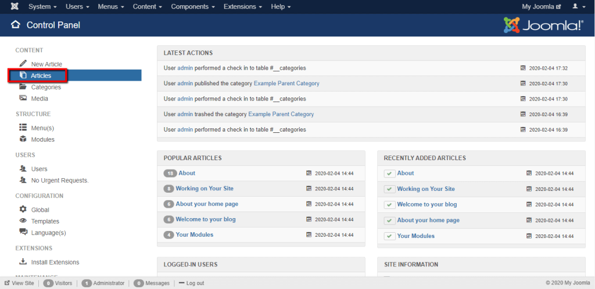Click the Control Panel page title
The image size is (595, 289).
(53, 25)
